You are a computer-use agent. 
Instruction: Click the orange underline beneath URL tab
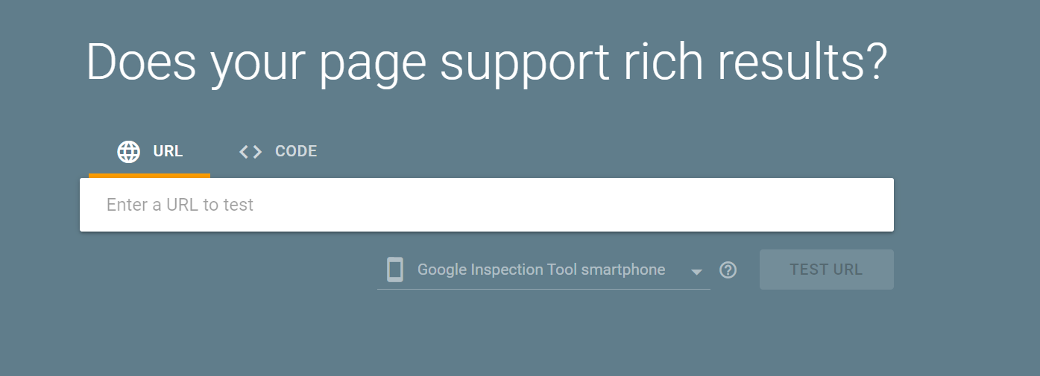point(149,176)
